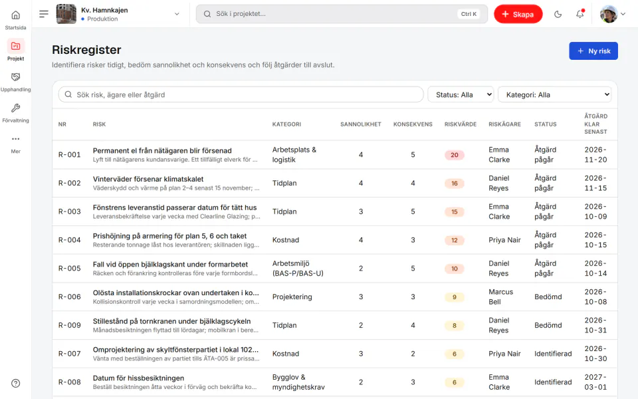Open Stillestånd på tornkranen risk title
The image size is (638, 399).
(171, 322)
